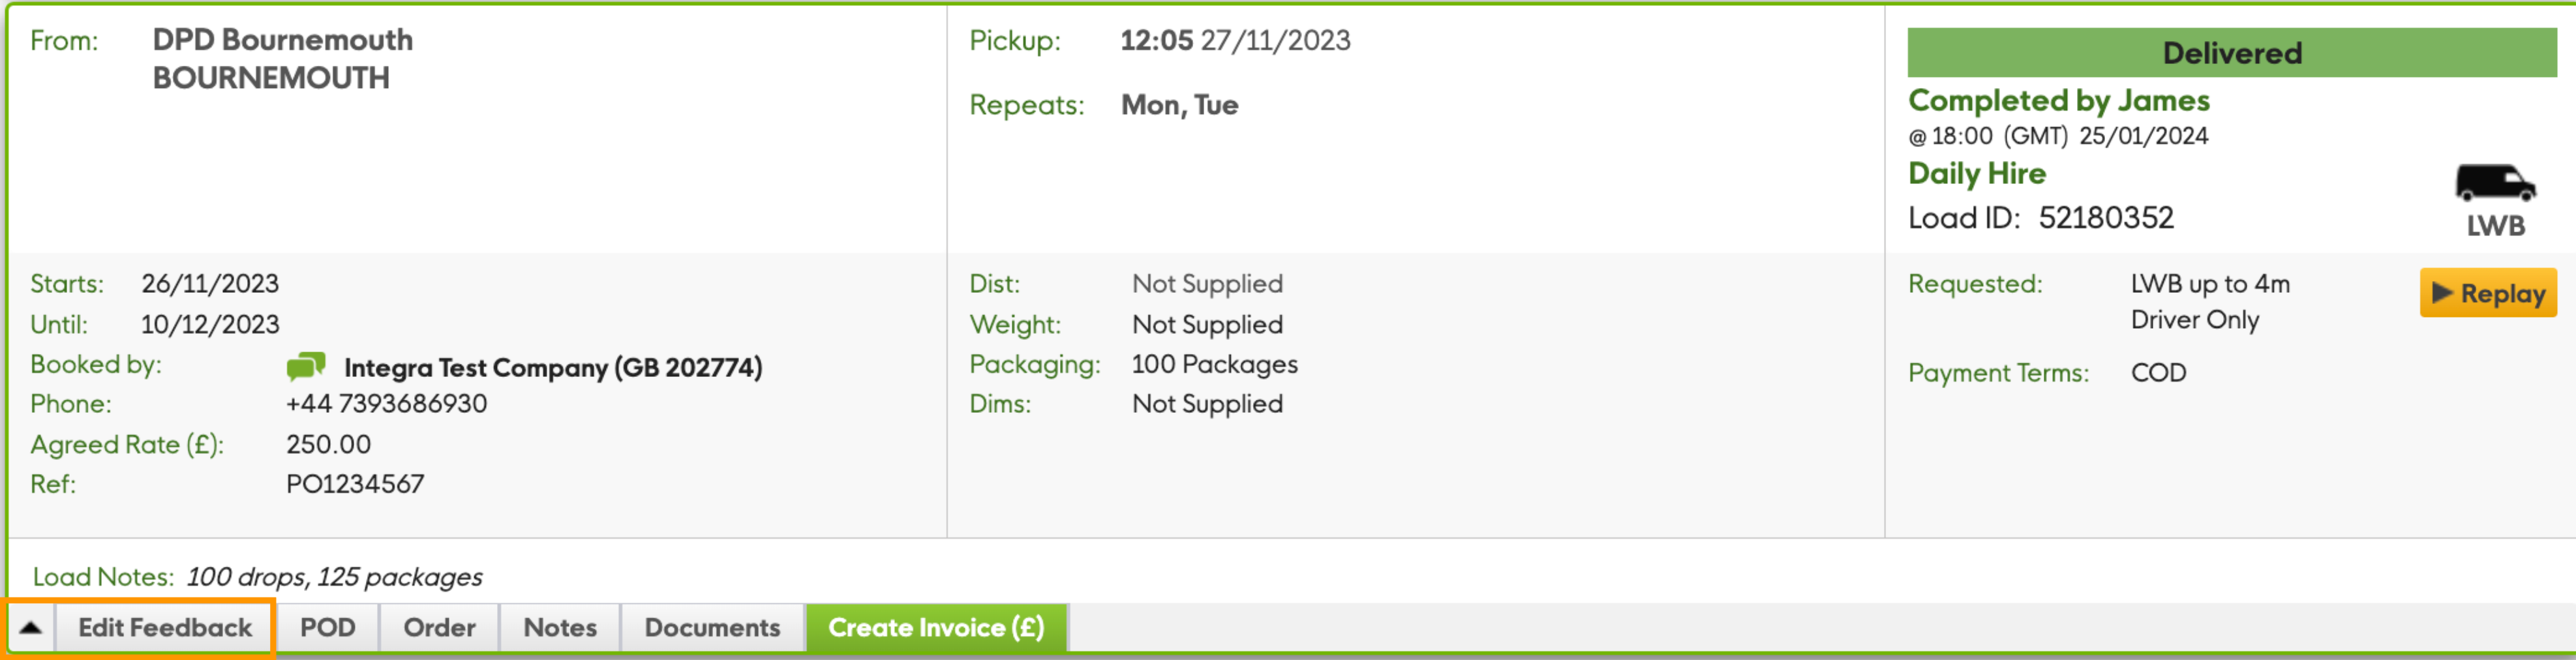2576x660 pixels.
Task: Click the green Delivered status banner
Action: point(2231,53)
